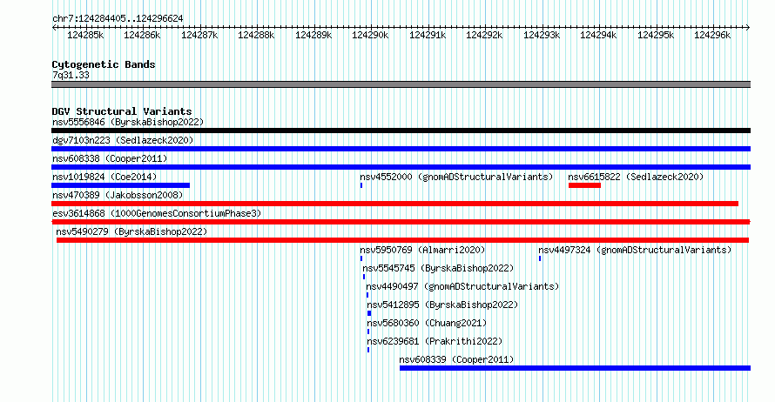
Task: Open the nsv608339 (Cooper2011) label
Action: click(x=456, y=359)
